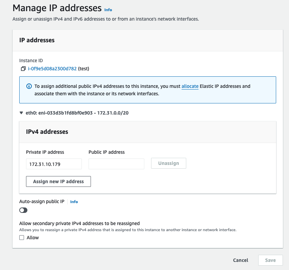Click the empty Public IP address field
The image size is (289, 270).
pyautogui.click(x=116, y=164)
